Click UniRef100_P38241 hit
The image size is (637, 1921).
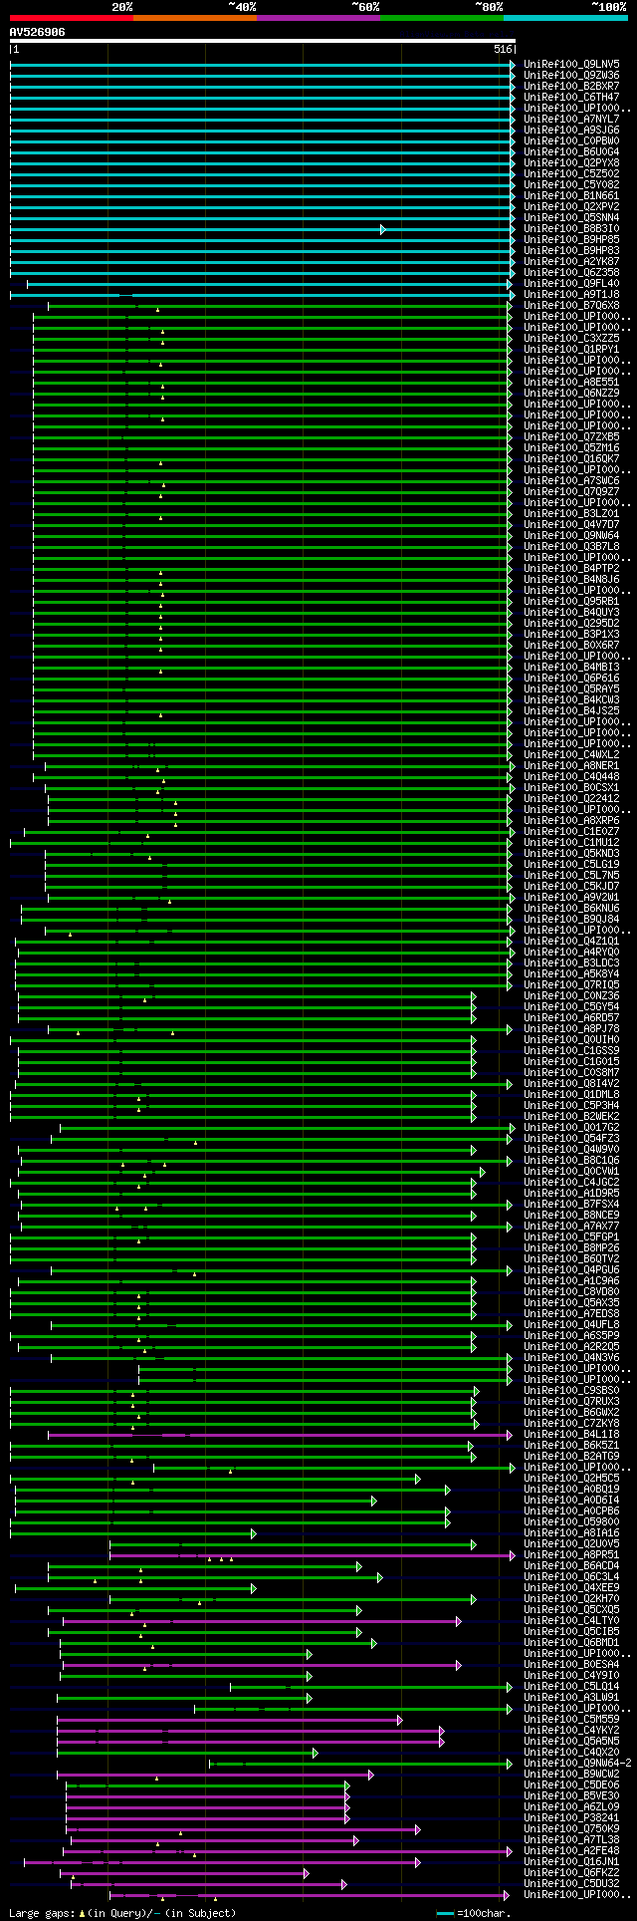click(570, 1817)
